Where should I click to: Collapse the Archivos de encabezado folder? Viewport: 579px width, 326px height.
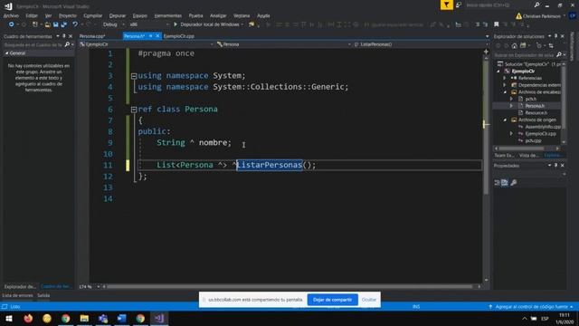pos(505,92)
